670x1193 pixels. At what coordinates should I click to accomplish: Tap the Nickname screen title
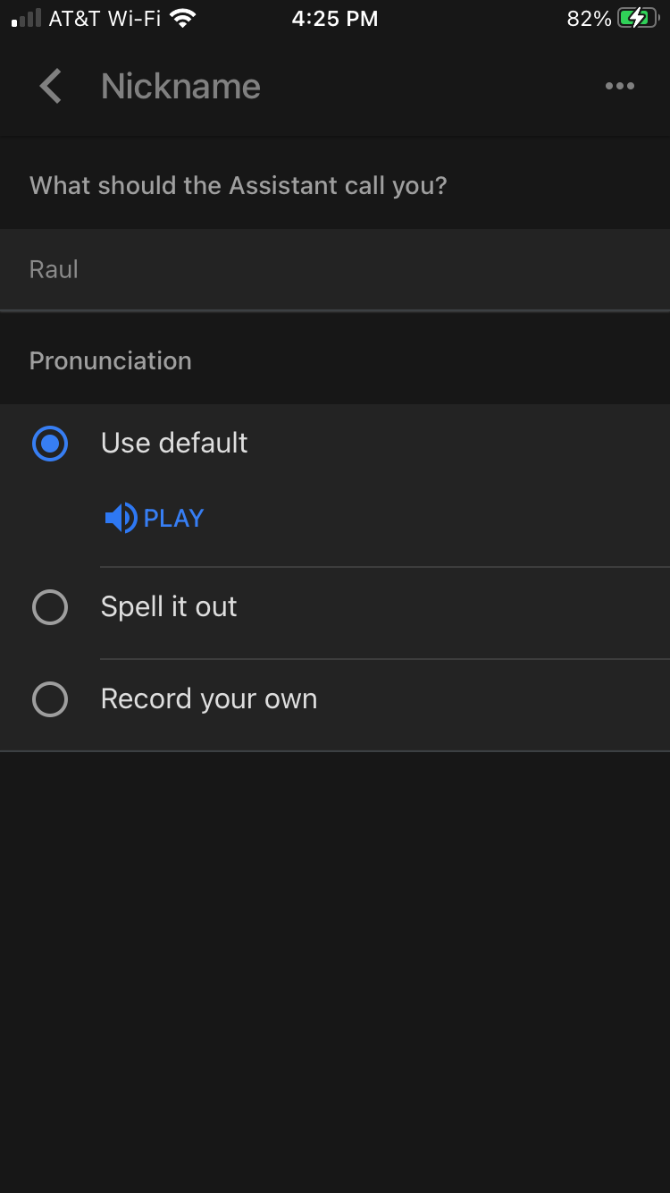point(180,86)
